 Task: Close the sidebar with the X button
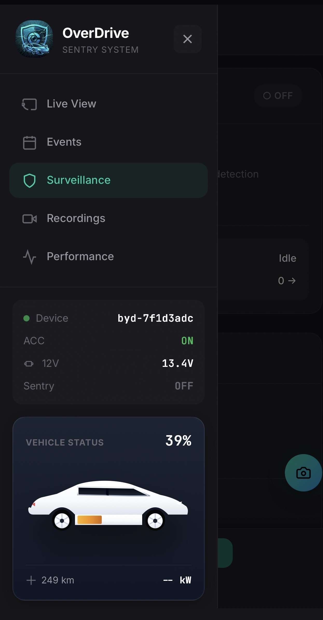click(187, 39)
